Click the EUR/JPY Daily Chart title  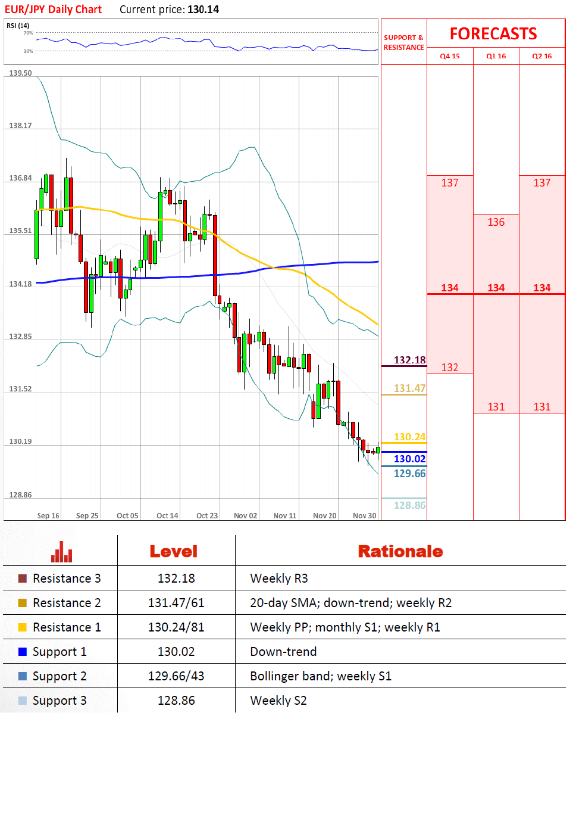point(54,10)
